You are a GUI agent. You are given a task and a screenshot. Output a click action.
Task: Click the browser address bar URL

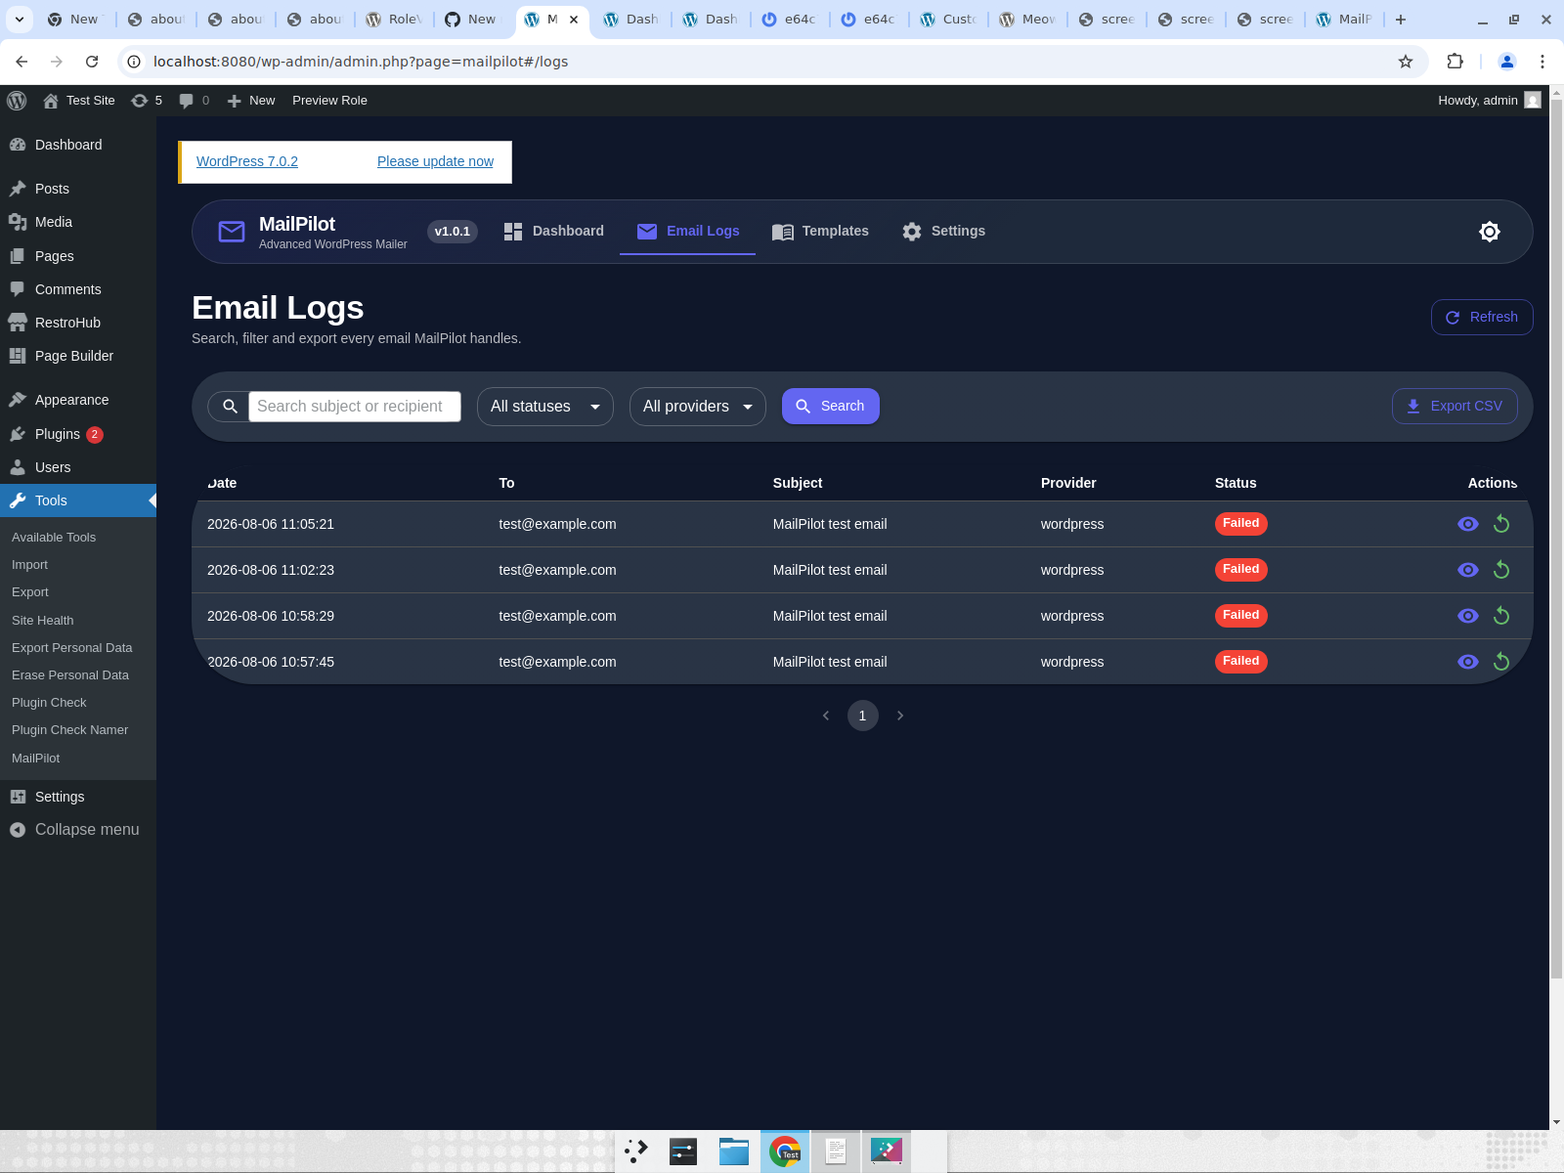tap(361, 62)
